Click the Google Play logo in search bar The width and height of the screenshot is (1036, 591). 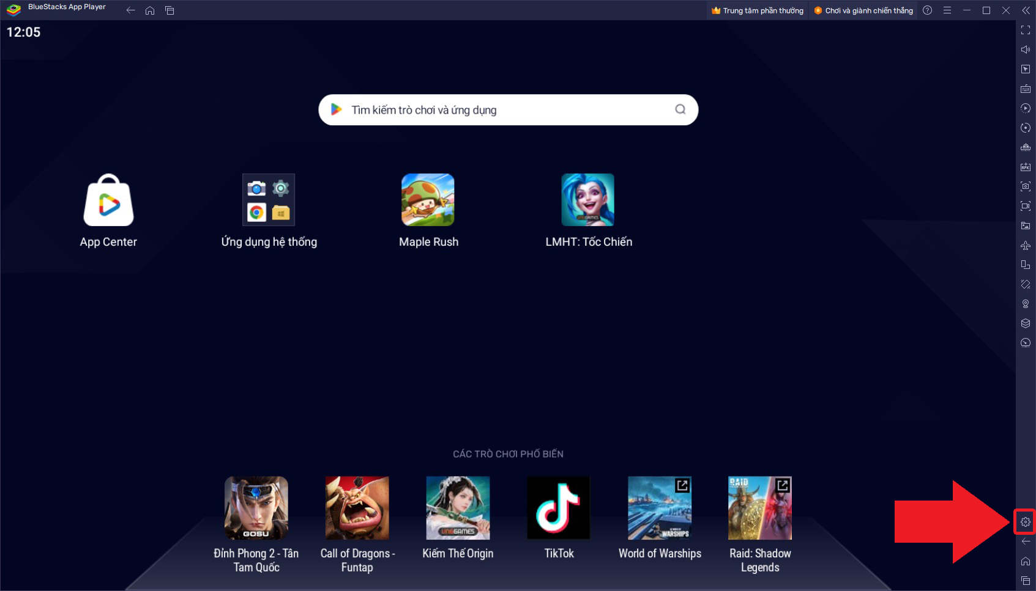(336, 109)
